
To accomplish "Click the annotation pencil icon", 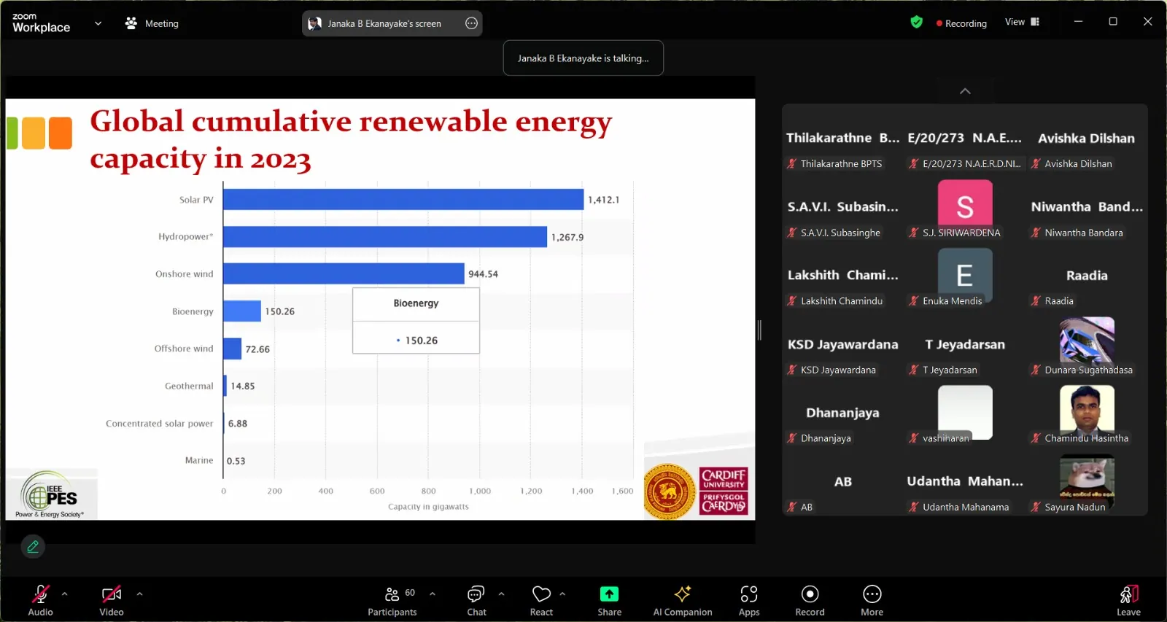I will coord(33,546).
